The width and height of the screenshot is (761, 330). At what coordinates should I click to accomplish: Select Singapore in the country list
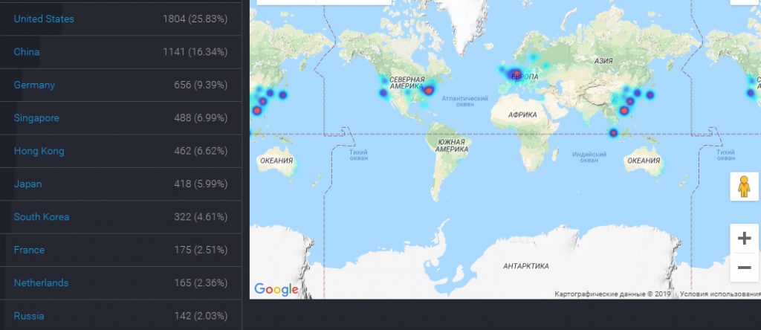(36, 118)
